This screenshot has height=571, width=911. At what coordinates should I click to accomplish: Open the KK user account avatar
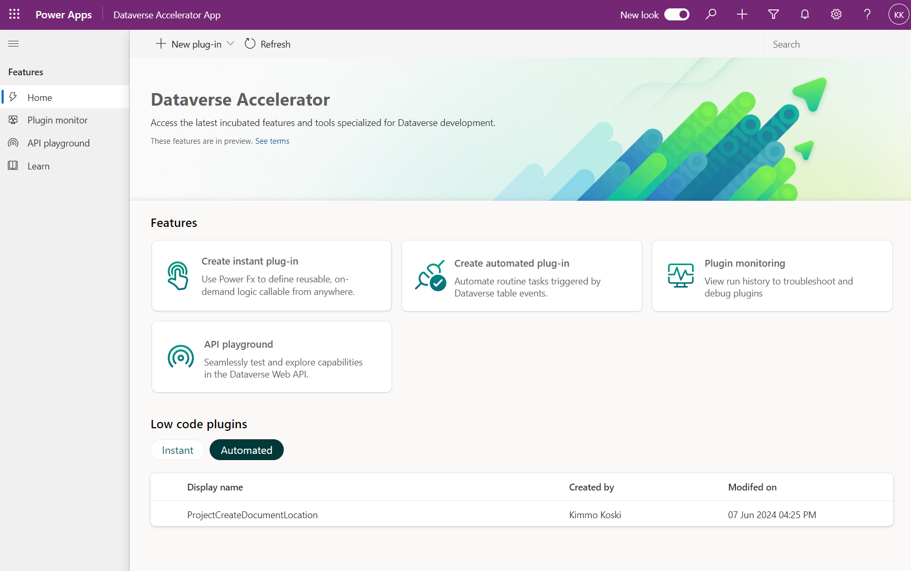click(898, 15)
